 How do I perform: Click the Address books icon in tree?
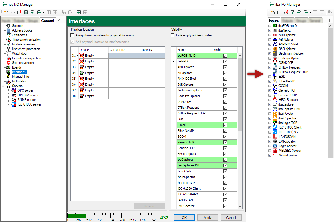pos(8,30)
